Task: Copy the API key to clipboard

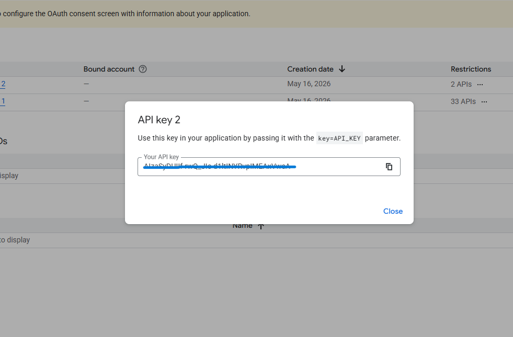Action: tap(389, 167)
